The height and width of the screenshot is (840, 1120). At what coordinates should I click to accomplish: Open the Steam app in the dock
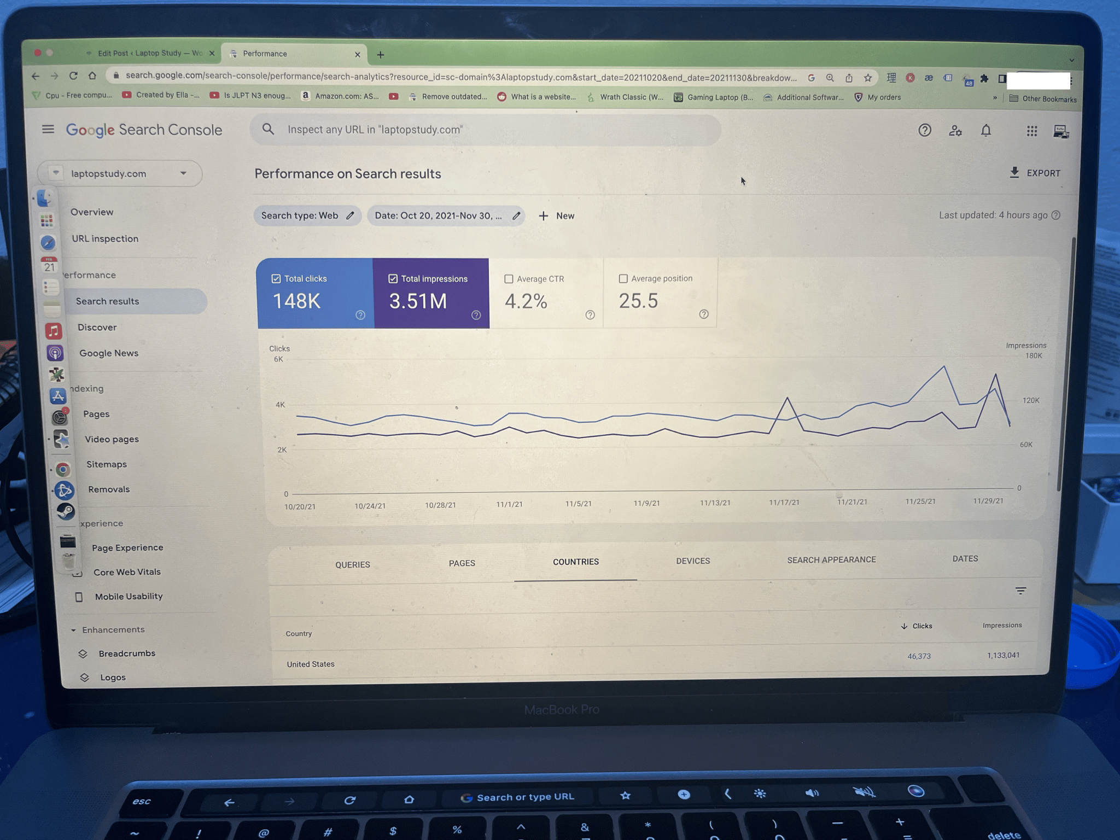click(66, 511)
